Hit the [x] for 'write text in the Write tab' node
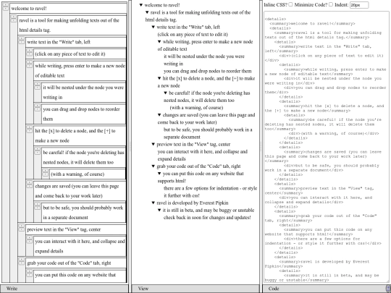Viewport: 391px width, 293px height. [22, 38]
